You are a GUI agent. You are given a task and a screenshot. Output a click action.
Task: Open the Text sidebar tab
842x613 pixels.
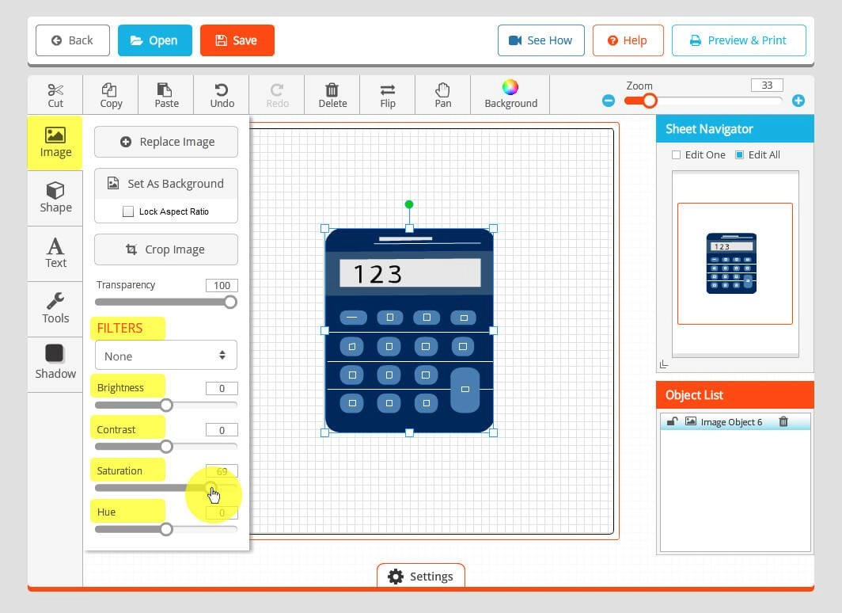(x=55, y=253)
